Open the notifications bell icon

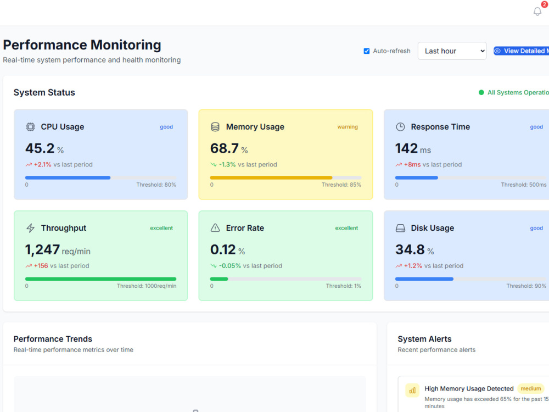[537, 12]
